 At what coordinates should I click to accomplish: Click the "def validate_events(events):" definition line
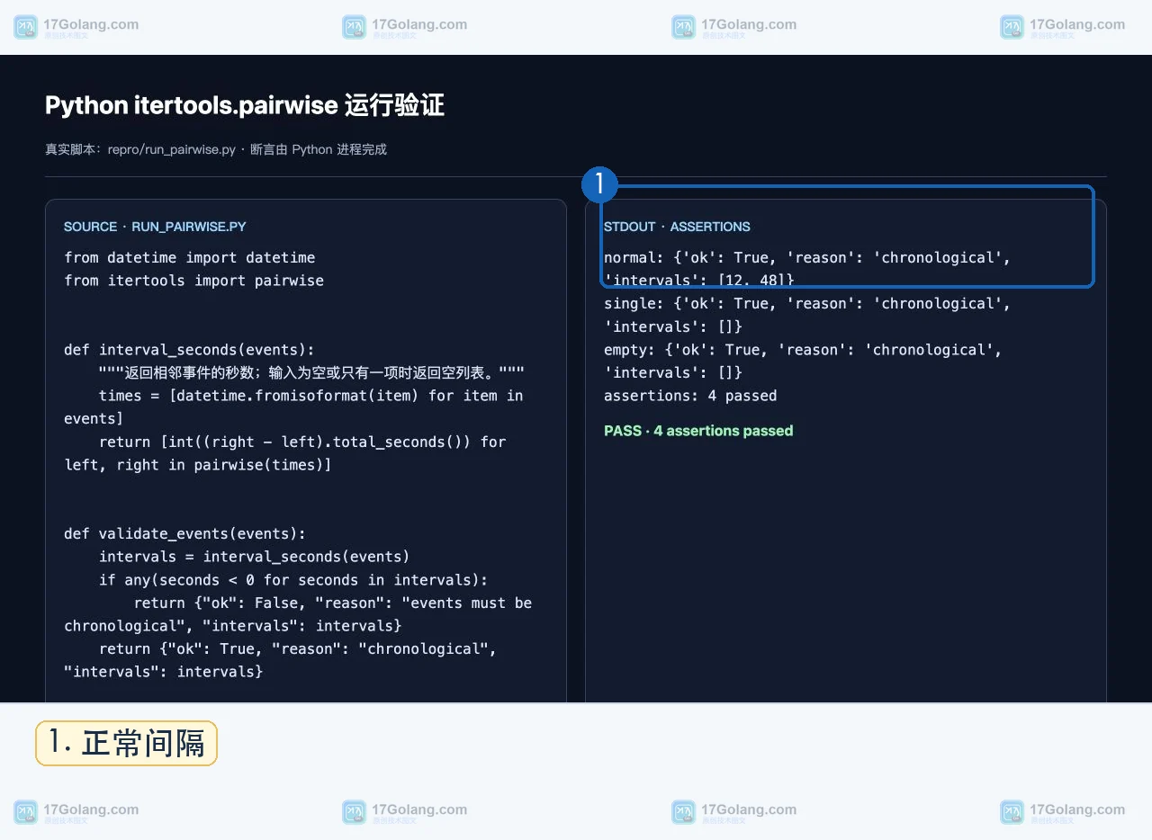click(x=185, y=533)
